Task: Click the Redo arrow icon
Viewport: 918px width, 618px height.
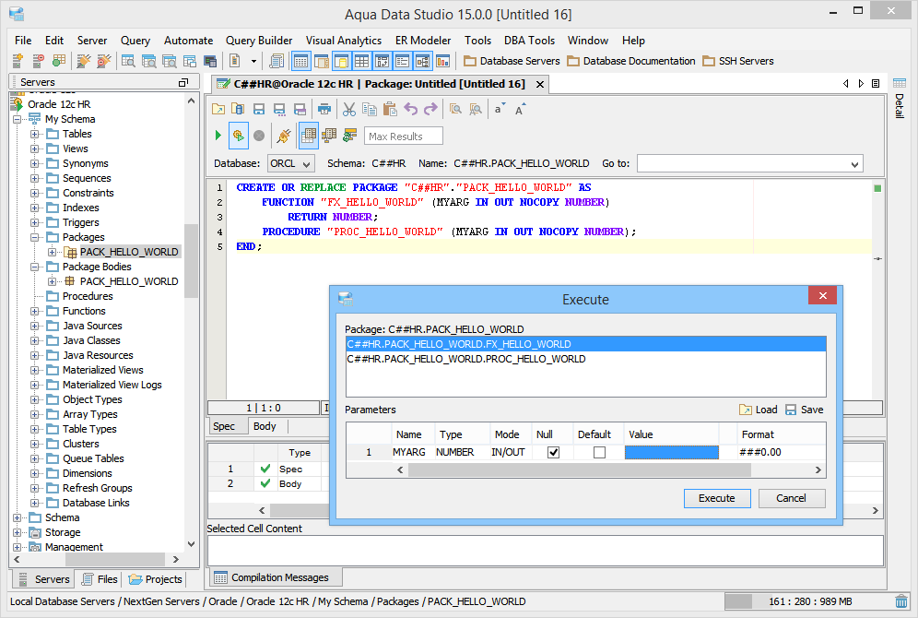Action: click(x=430, y=109)
